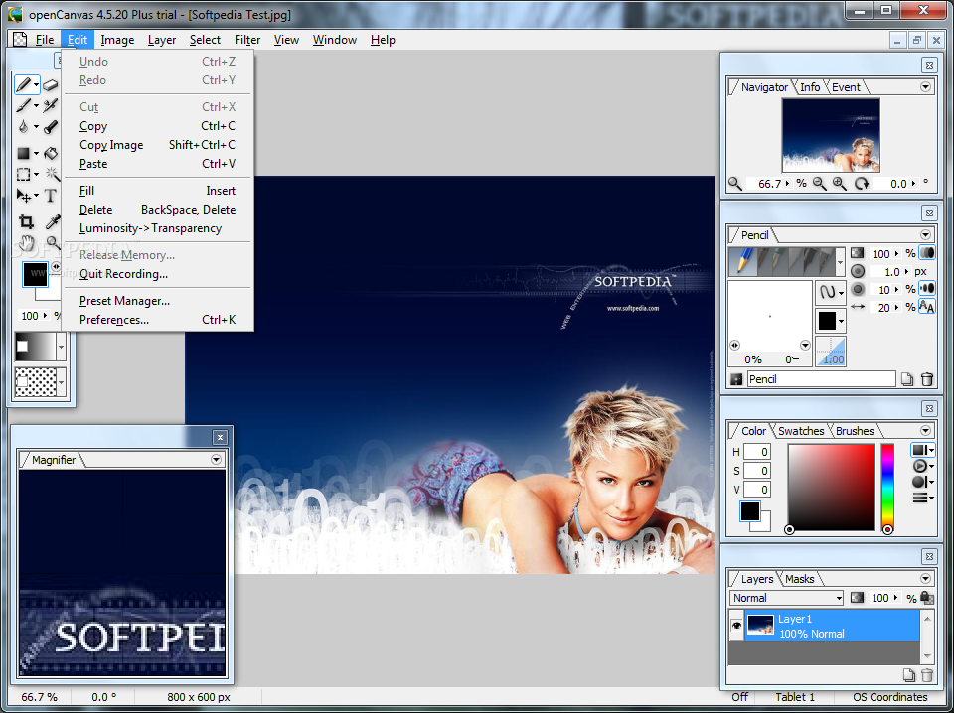This screenshot has height=713, width=954.
Task: Click the blue pencil preset thumbnail
Action: click(x=743, y=262)
